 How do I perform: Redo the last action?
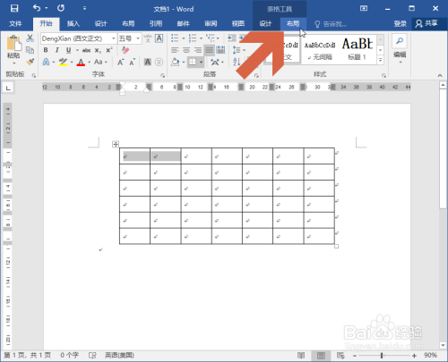tap(61, 8)
